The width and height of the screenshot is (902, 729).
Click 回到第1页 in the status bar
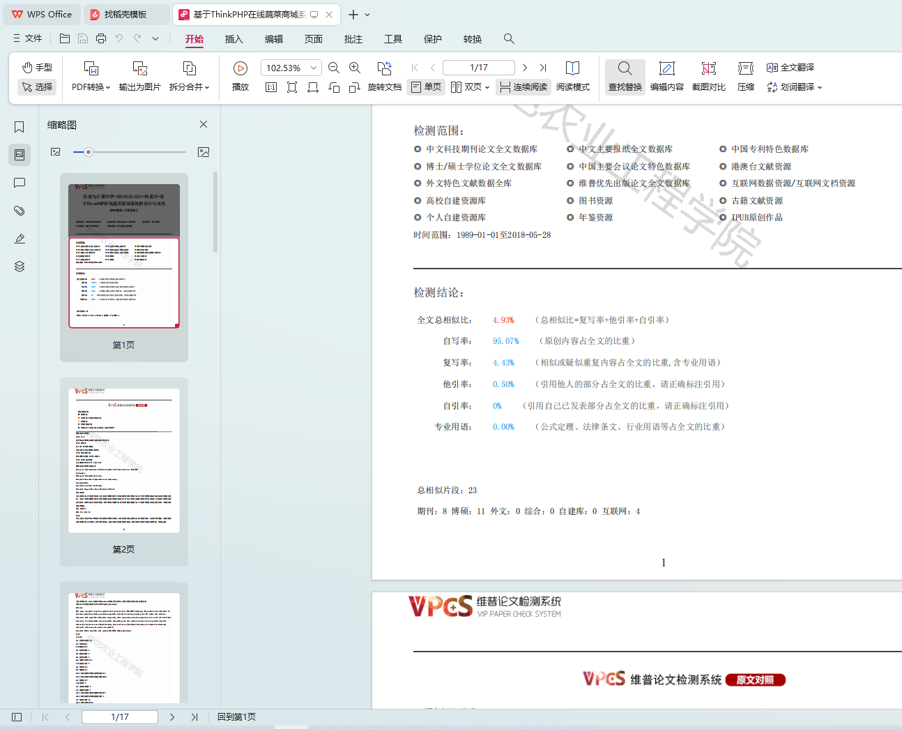coord(236,717)
